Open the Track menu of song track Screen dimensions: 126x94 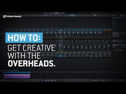click(x=2, y=70)
